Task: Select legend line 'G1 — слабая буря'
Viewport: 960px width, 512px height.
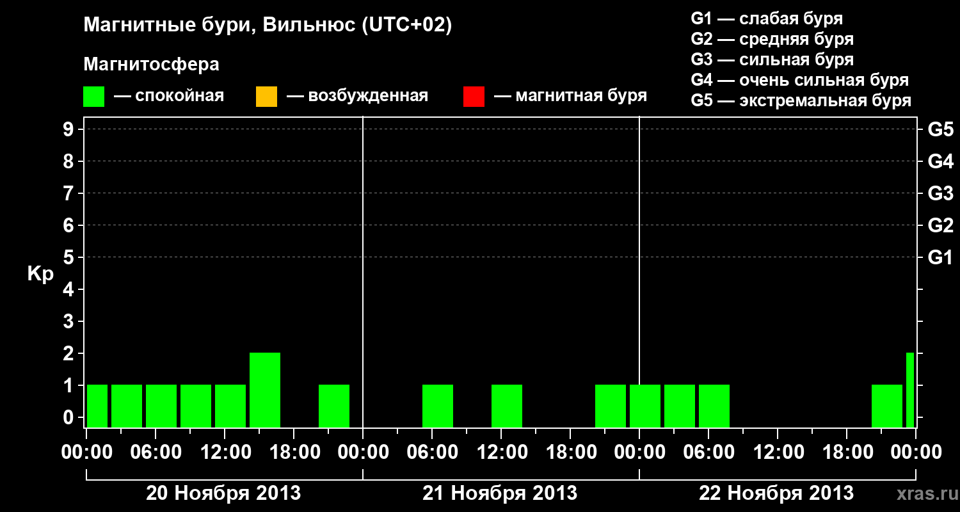Action: coord(767,19)
